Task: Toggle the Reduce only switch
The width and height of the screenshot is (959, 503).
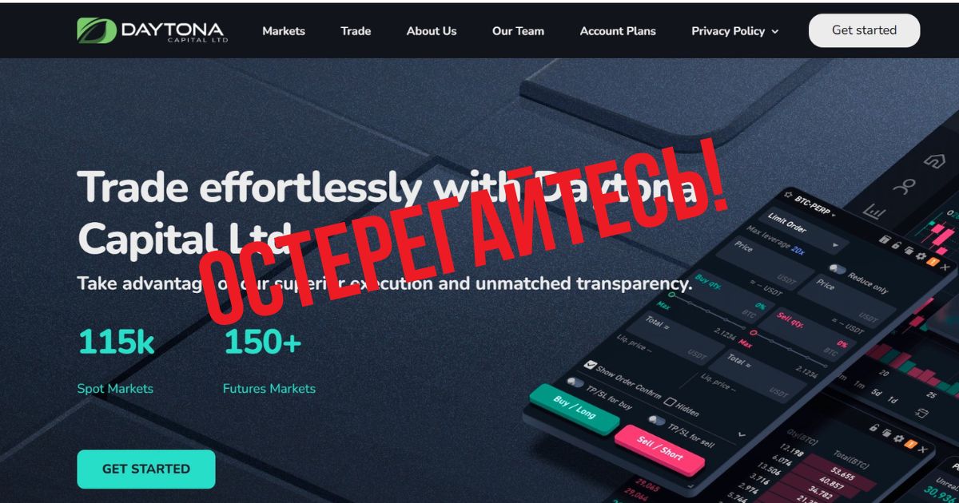Action: click(838, 269)
